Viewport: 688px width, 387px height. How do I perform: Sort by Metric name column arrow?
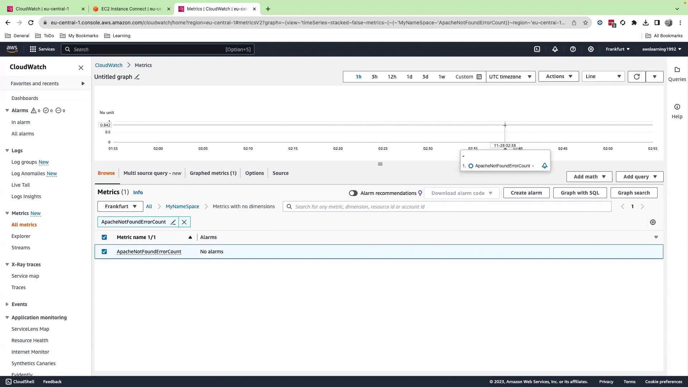pos(190,237)
